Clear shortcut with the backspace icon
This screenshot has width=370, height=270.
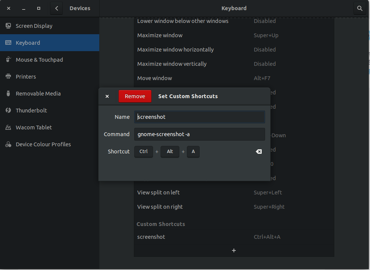[x=259, y=152]
